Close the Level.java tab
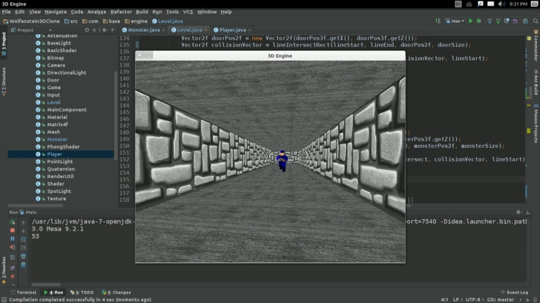This screenshot has width=540, height=303. (207, 30)
